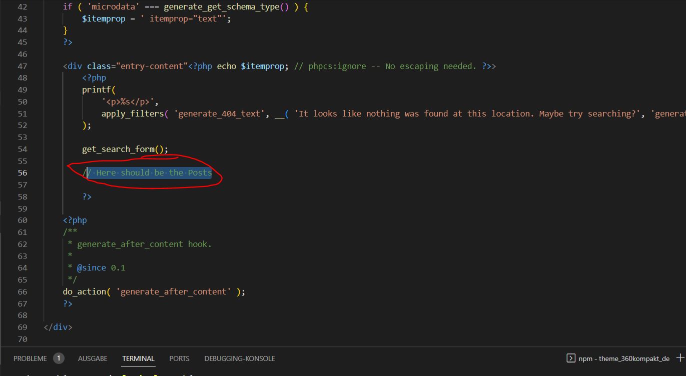Click the 'generate_404_text' string
Screen dimensions: 686x376
[218, 113]
